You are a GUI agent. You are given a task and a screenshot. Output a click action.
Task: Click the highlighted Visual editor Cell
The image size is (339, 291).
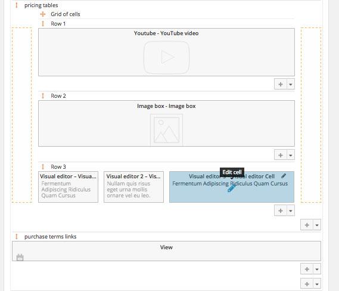point(232,187)
